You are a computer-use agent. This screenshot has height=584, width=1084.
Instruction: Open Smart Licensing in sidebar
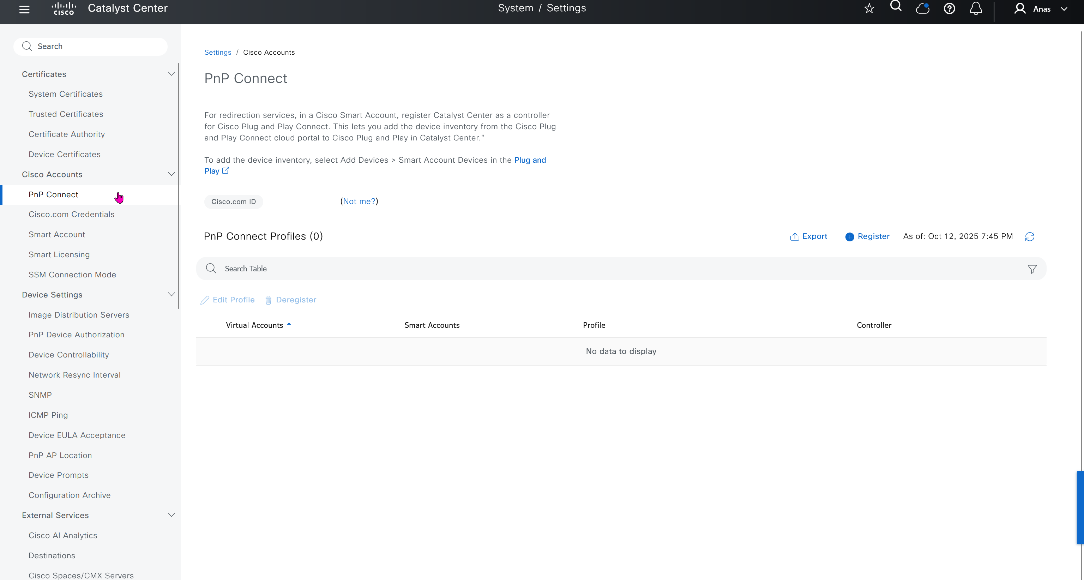click(59, 254)
